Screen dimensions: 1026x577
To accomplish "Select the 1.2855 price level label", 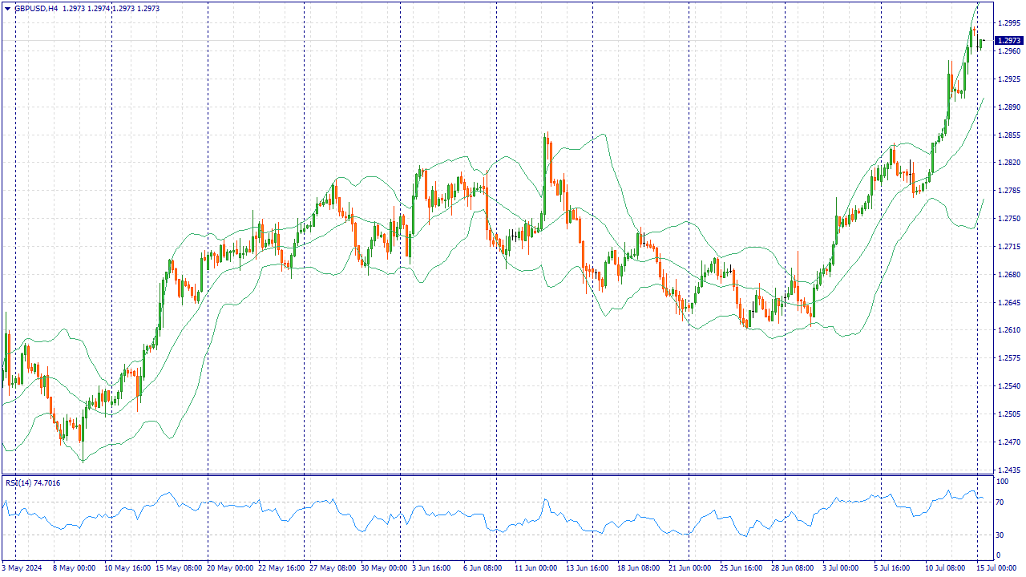I will 1009,135.
